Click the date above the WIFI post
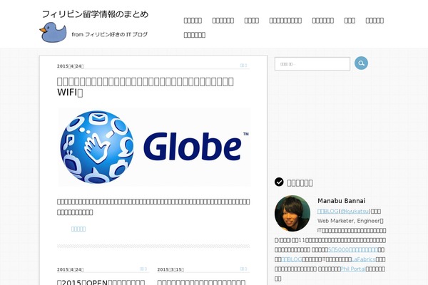 coord(70,66)
